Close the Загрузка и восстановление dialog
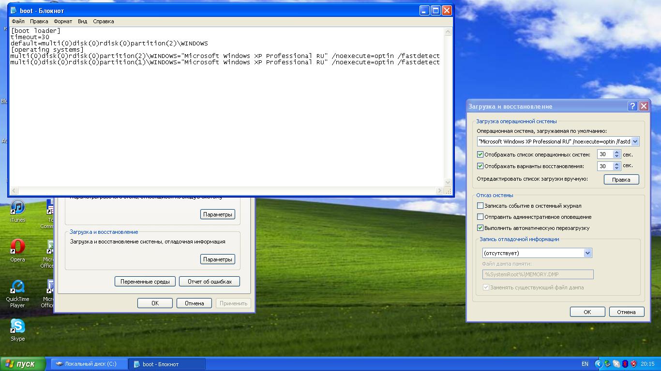 tap(644, 106)
